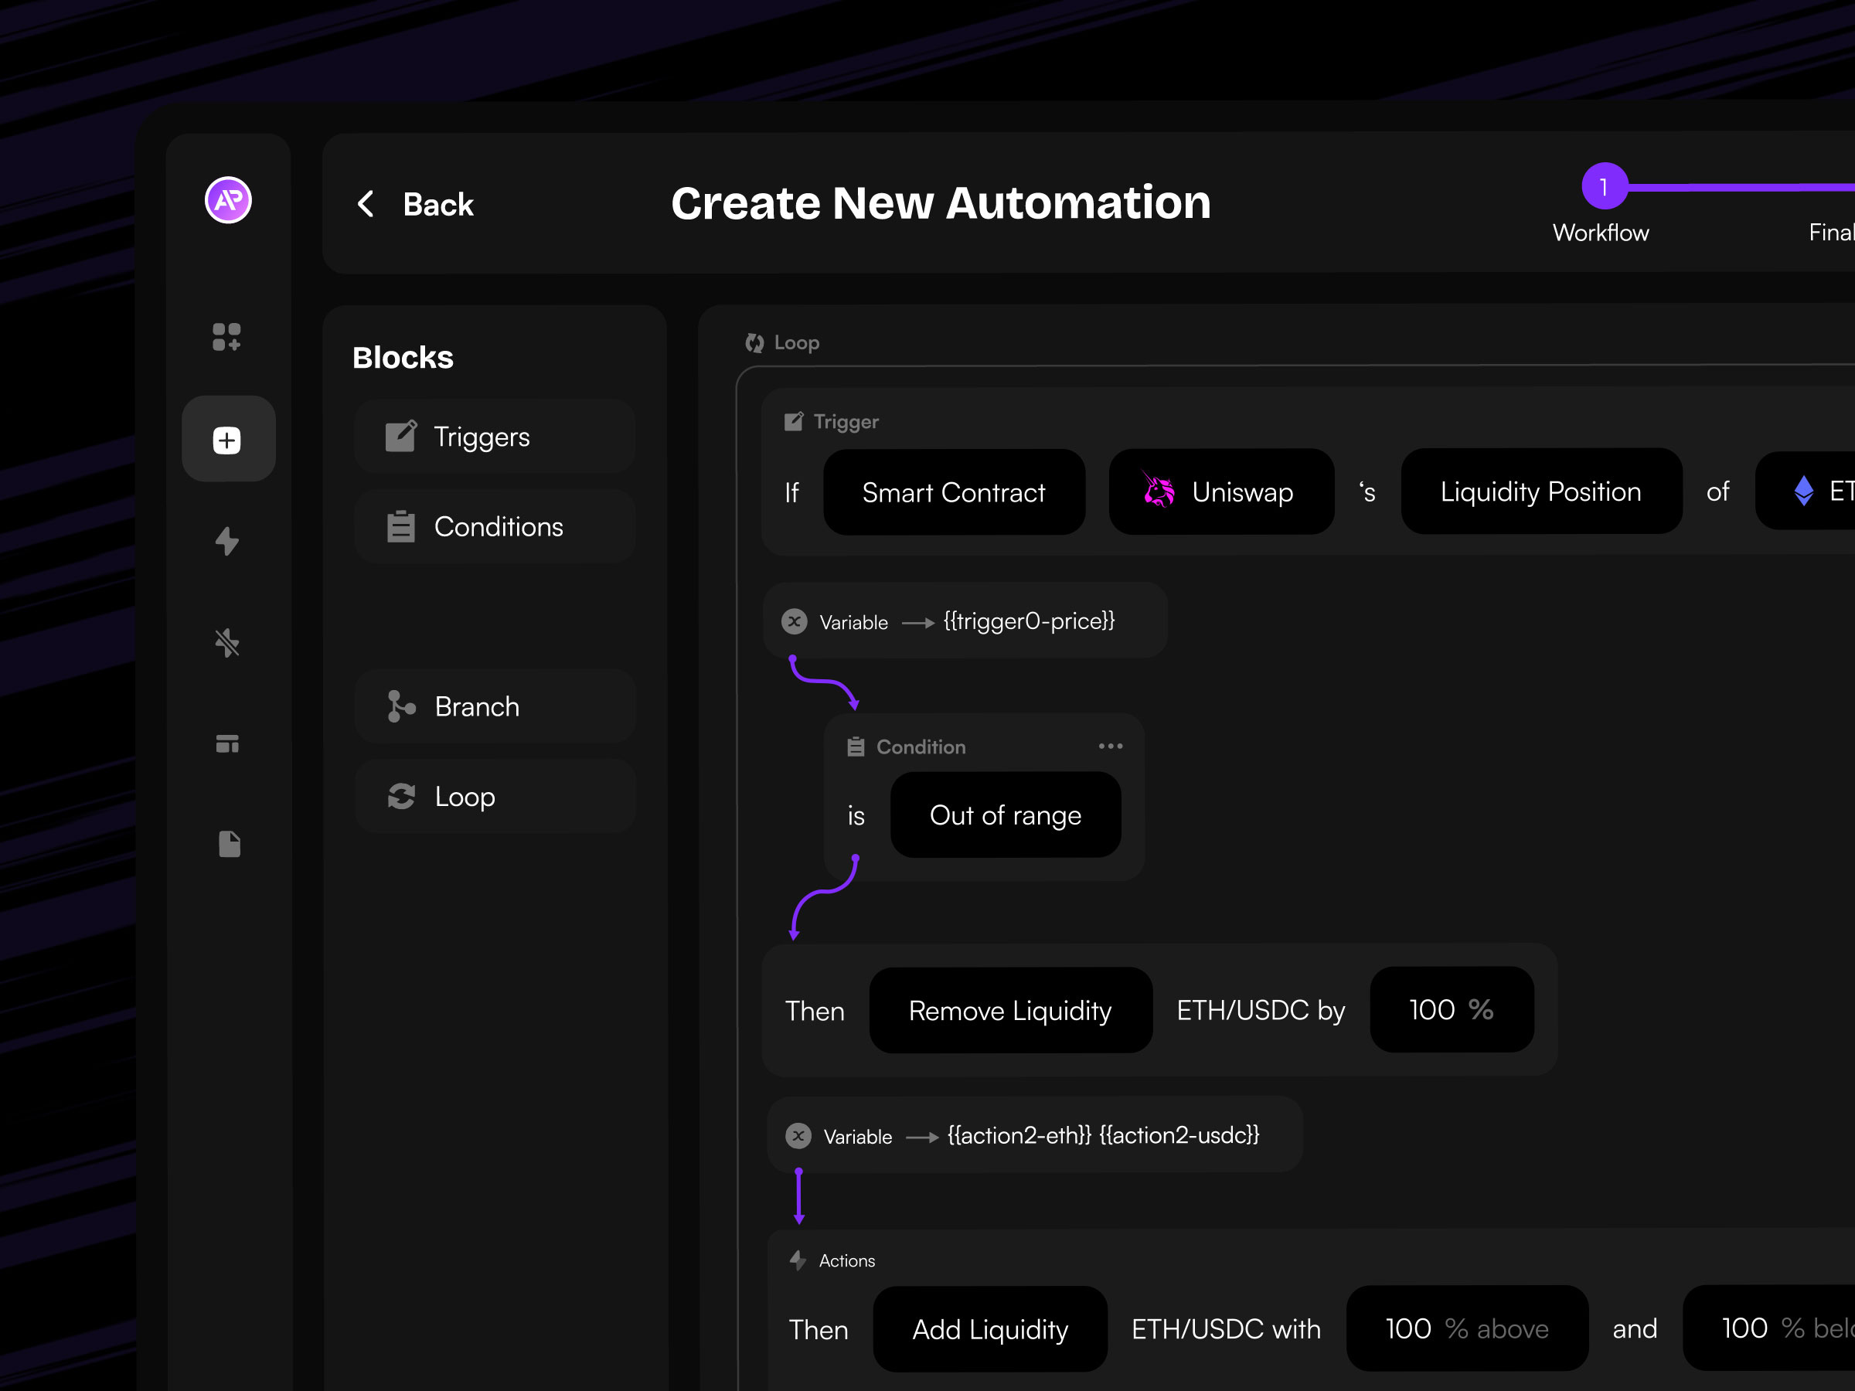Open the Out of range condition dropdown
The width and height of the screenshot is (1855, 1391).
(1005, 815)
